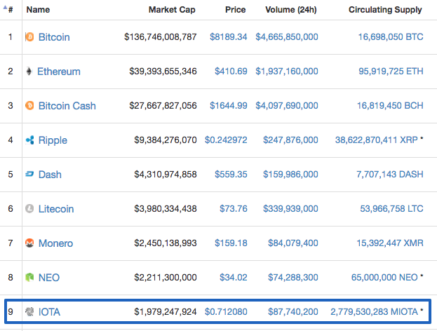Select Litecoin market cap $3,980,334,438

pyautogui.click(x=166, y=209)
